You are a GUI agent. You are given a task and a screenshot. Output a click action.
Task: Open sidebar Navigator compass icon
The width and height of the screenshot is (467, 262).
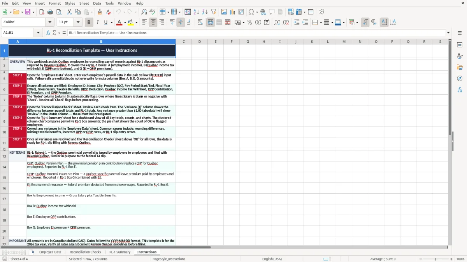(x=460, y=78)
